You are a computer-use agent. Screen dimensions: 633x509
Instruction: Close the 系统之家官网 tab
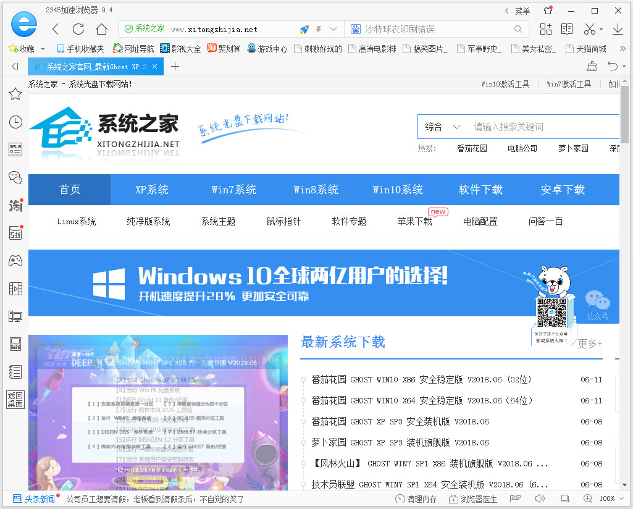154,67
